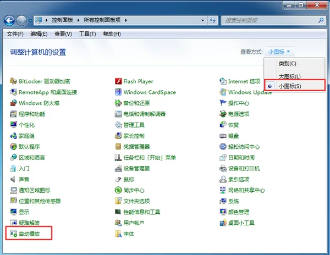This screenshot has width=330, height=255.
Task: Click the 区域和语言 globe icon
Action: coord(13,158)
